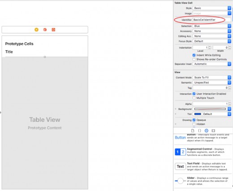
Task: Open the Media library icon
Action: [213, 131]
